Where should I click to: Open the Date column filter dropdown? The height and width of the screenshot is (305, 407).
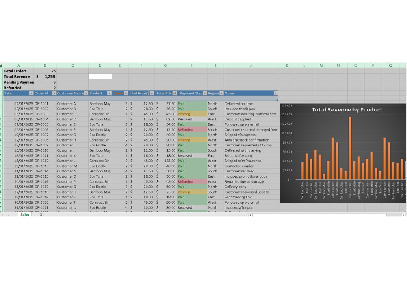tap(31, 93)
